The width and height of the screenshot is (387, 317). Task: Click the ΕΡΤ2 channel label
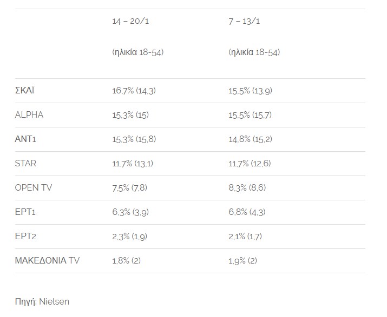[25, 236]
